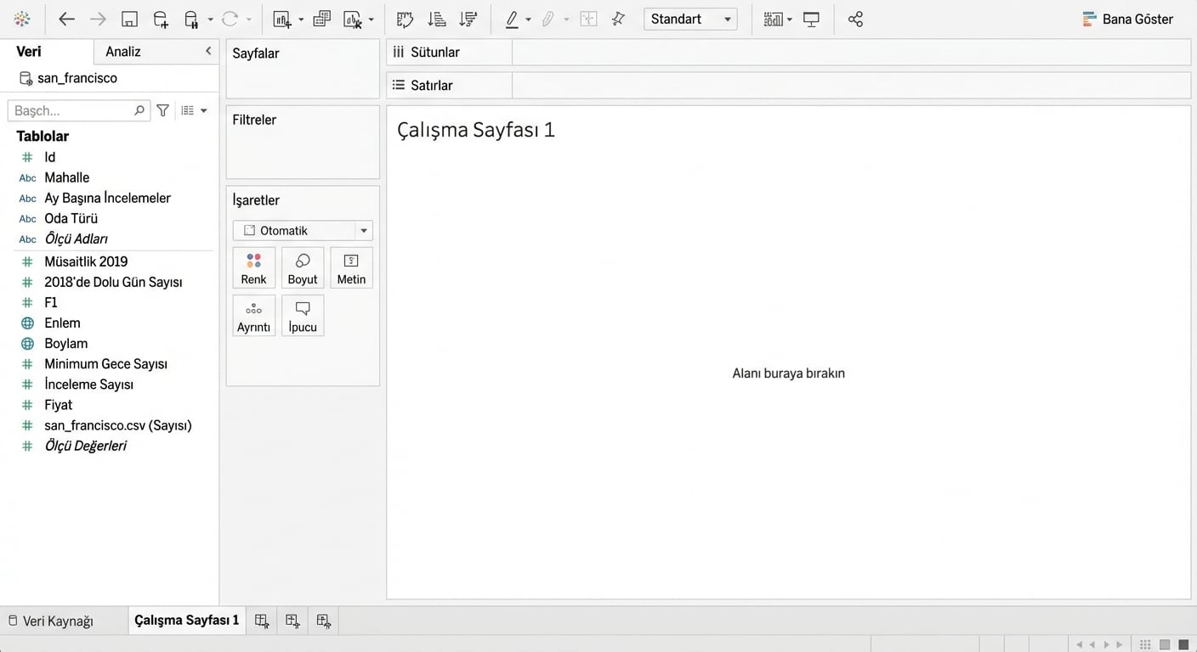This screenshot has height=652, width=1197.
Task: Click the Bana Göster button
Action: point(1127,19)
